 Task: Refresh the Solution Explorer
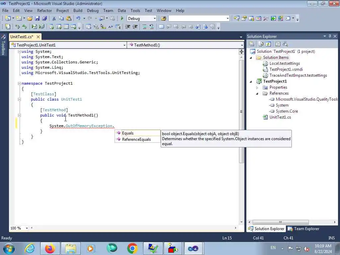(268, 44)
